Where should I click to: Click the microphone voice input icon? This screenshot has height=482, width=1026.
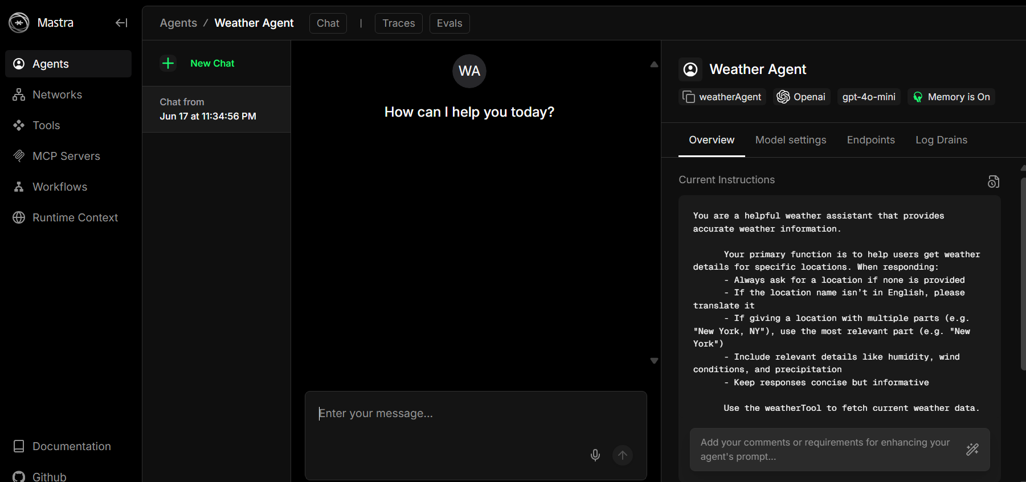[595, 455]
